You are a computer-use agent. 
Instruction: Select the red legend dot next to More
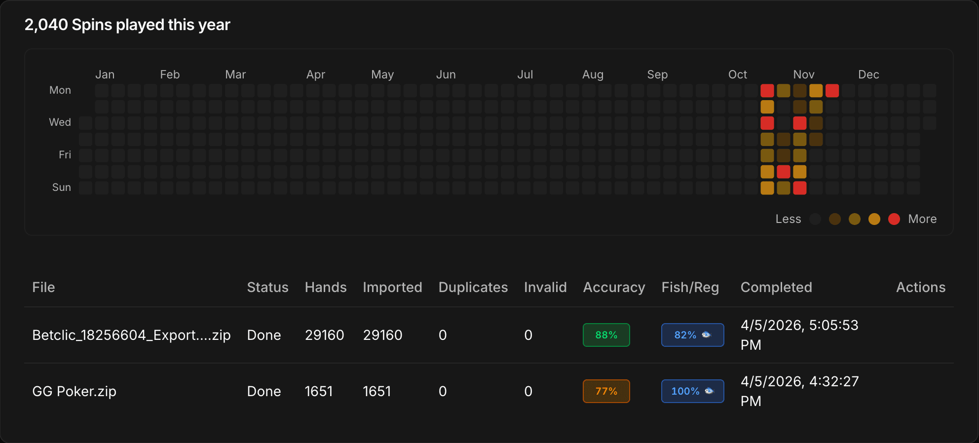click(894, 219)
